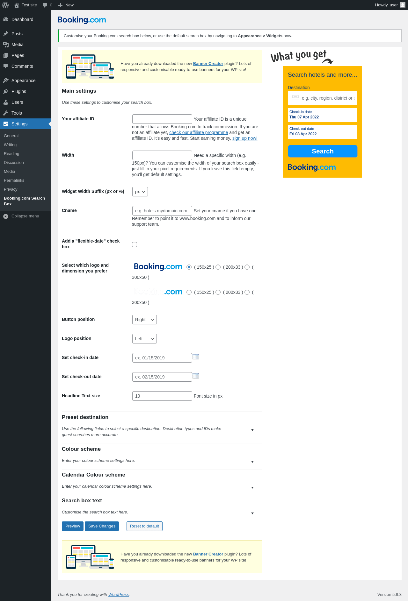The height and width of the screenshot is (601, 408).
Task: Click the Users person icon
Action: point(6,102)
